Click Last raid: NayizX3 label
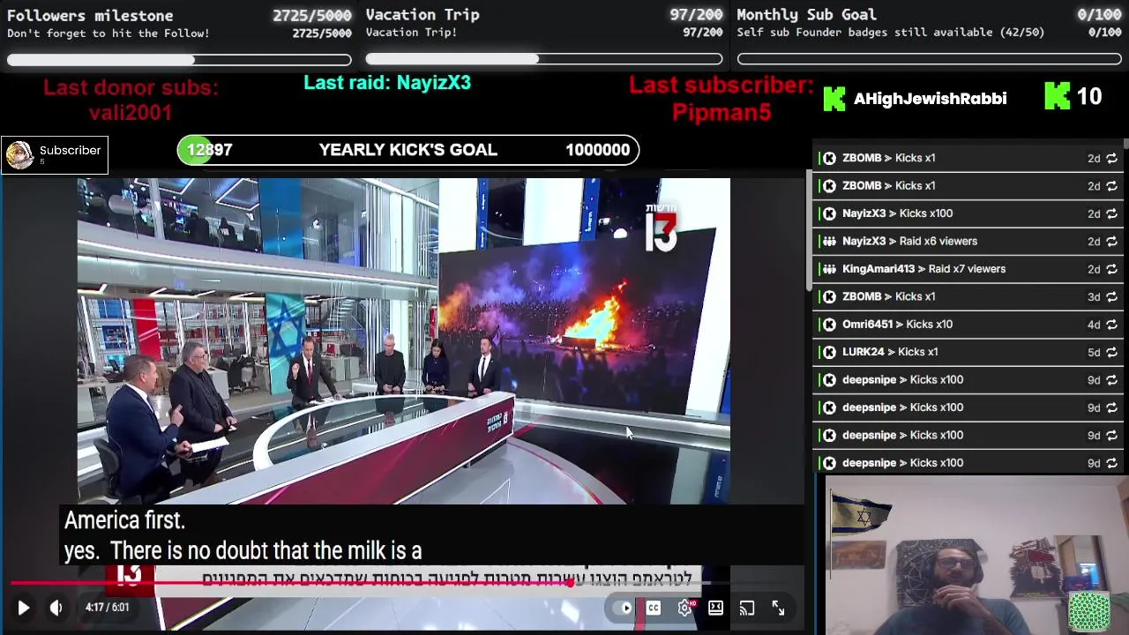 [387, 82]
